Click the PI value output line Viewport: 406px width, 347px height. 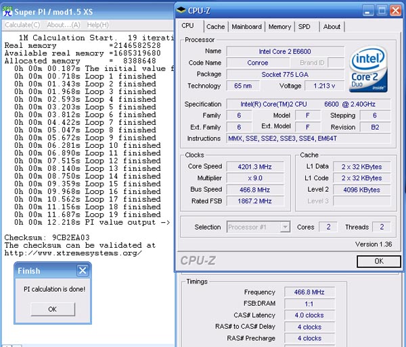(92, 222)
